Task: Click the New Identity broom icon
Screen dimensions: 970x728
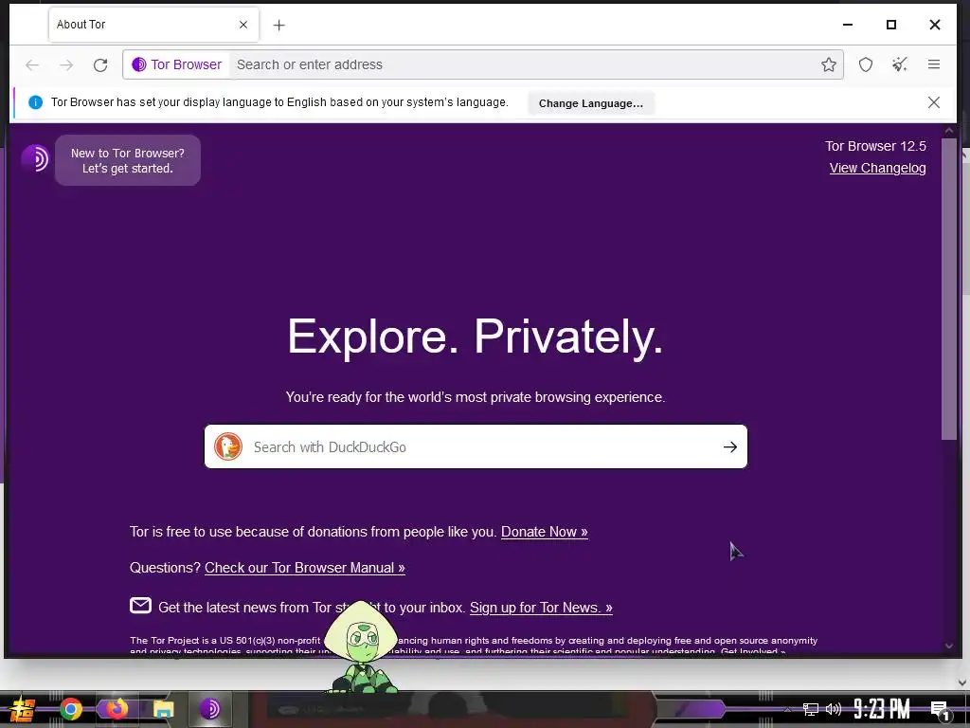Action: 900,64
